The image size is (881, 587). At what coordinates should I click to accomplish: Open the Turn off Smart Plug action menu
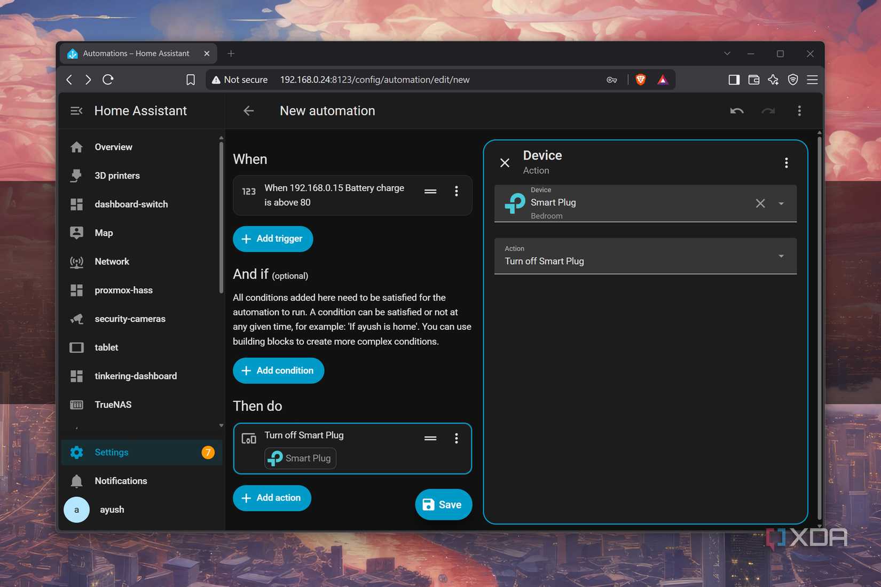coord(457,438)
